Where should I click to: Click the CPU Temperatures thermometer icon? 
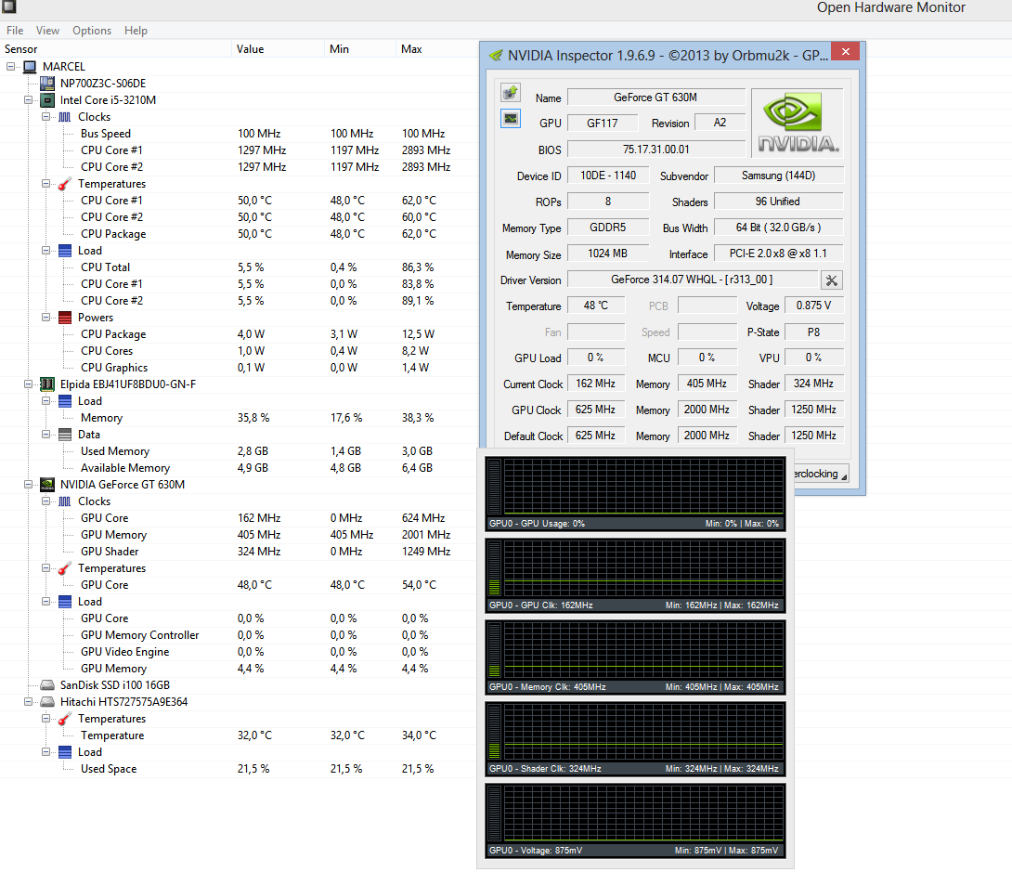[x=65, y=184]
